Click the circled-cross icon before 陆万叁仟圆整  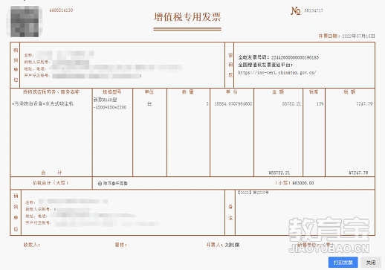pyautogui.click(x=100, y=184)
